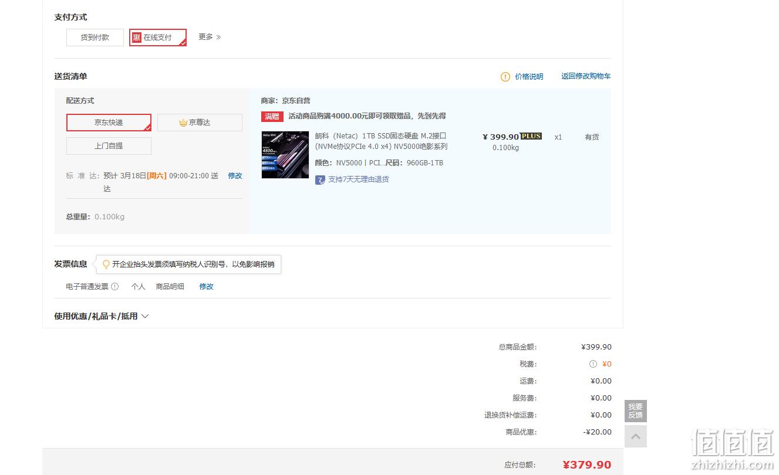The image size is (779, 475).
Task: Click the ¥399.90 product price
Action: click(501, 137)
